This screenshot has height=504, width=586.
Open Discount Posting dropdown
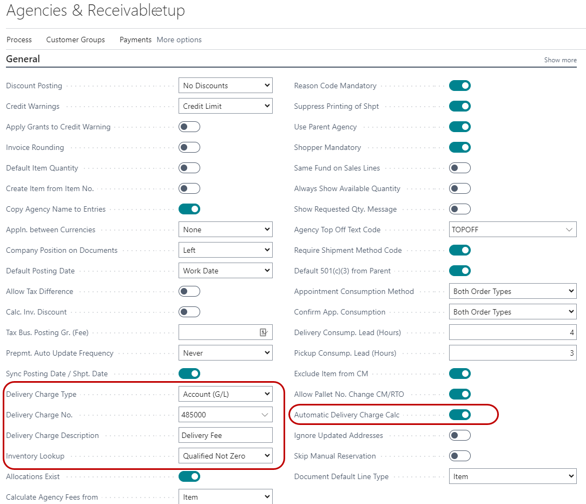[225, 86]
